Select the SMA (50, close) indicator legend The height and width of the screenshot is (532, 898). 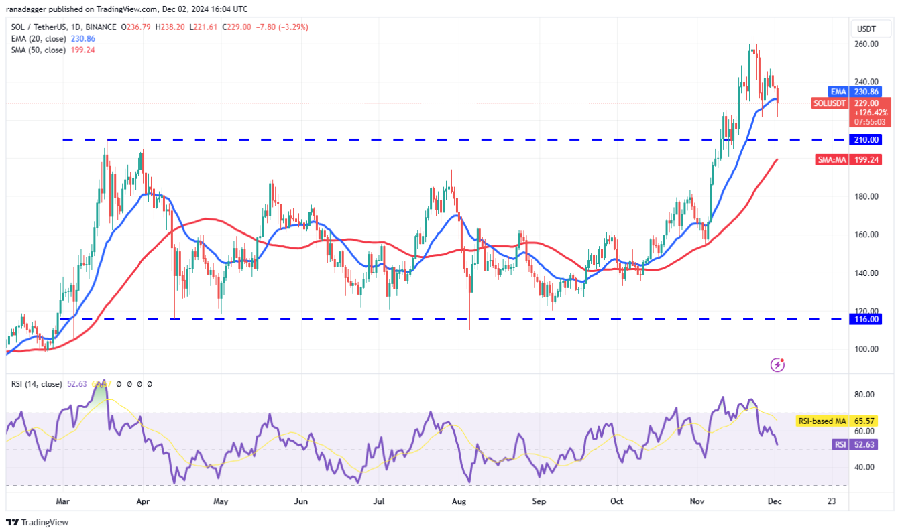(38, 50)
